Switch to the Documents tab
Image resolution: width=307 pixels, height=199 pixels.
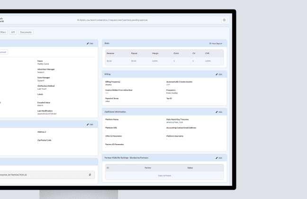(x=26, y=32)
